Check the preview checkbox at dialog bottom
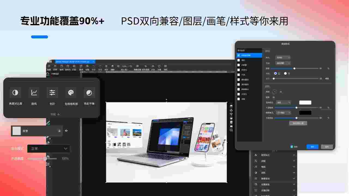Image resolution: width=349 pixels, height=196 pixels. [292, 146]
